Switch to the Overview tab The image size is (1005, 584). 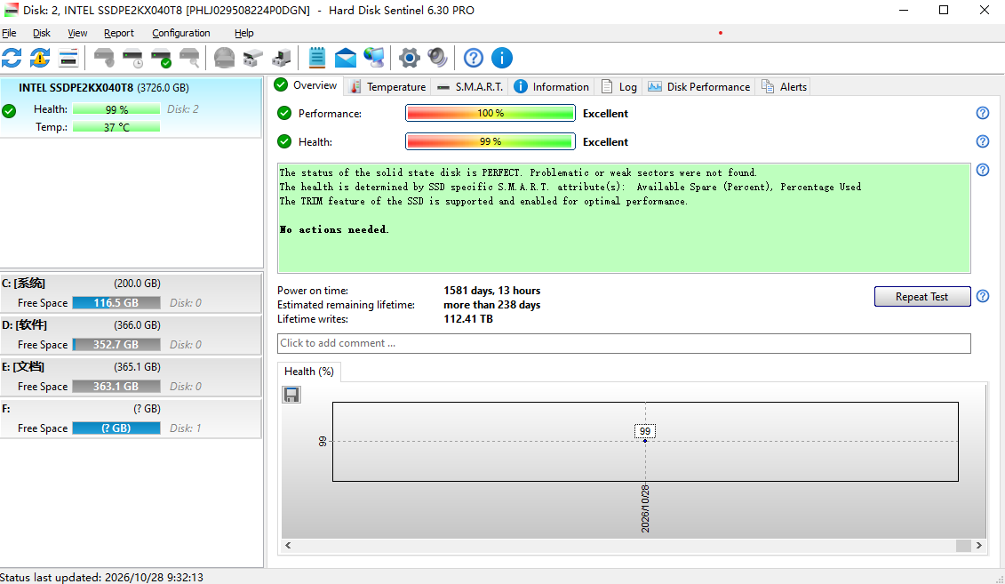(306, 85)
